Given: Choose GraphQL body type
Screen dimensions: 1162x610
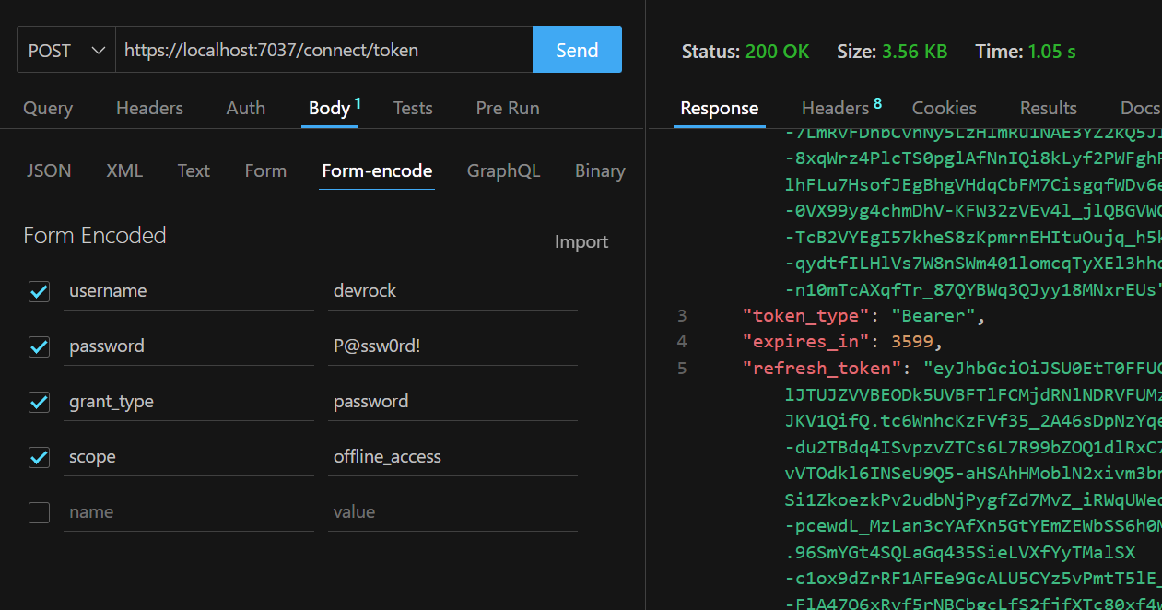Looking at the screenshot, I should point(503,170).
